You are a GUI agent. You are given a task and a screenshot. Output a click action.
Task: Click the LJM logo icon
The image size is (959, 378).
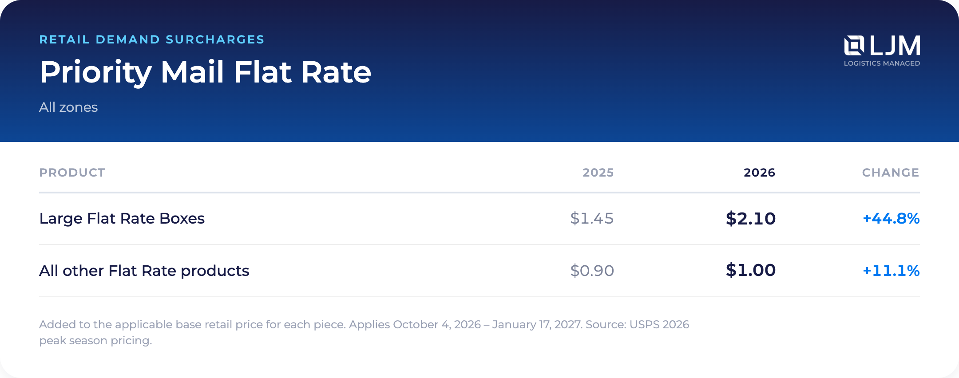click(x=854, y=46)
